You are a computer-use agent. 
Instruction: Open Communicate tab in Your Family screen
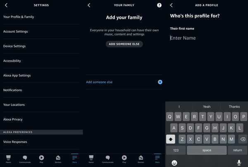[x=107, y=159]
